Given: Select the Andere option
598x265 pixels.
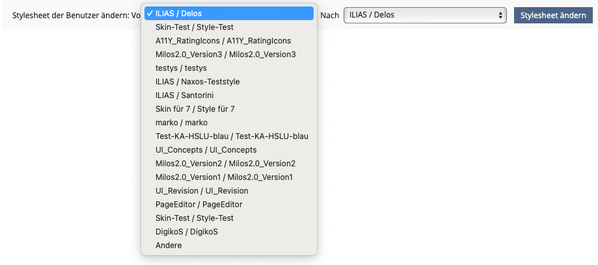Looking at the screenshot, I should click(169, 246).
